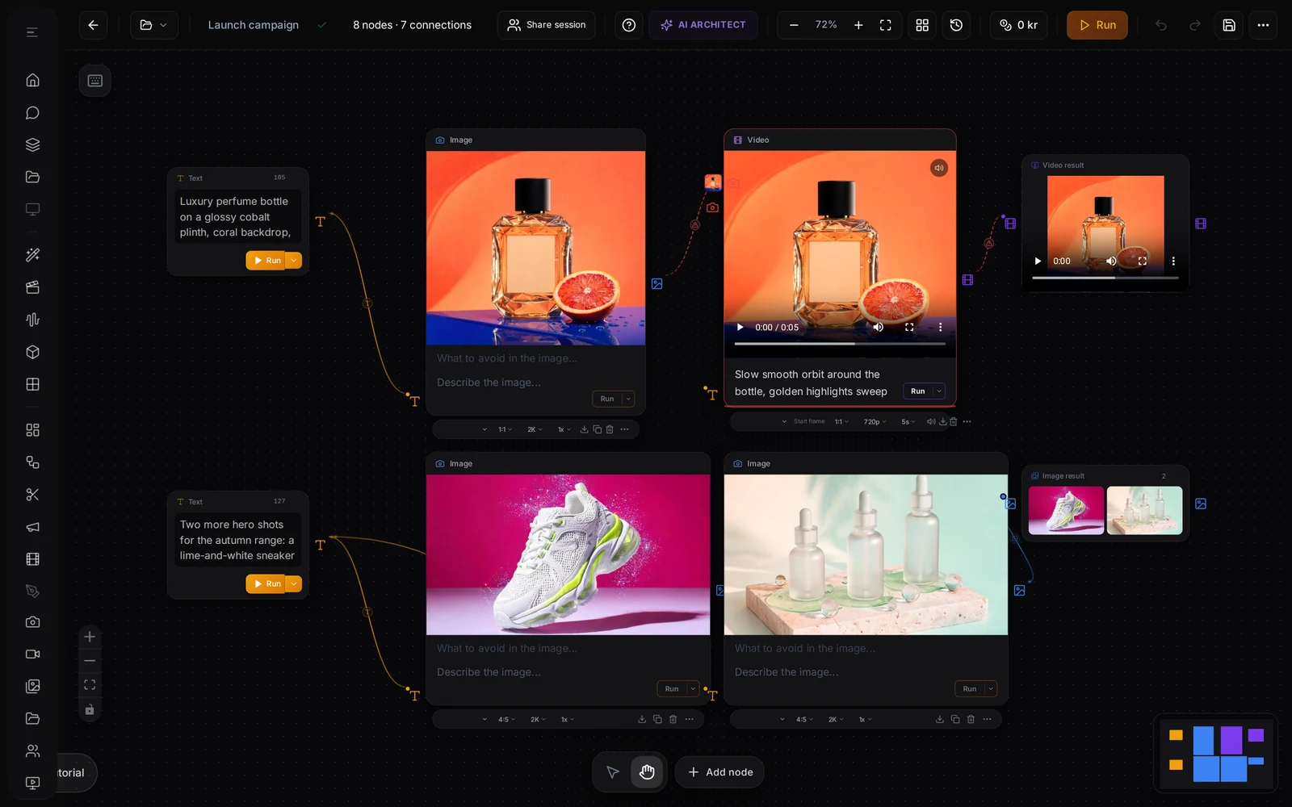The image size is (1292, 807).
Task: Toggle audio icon in Video node toolbar
Action: coord(931,421)
